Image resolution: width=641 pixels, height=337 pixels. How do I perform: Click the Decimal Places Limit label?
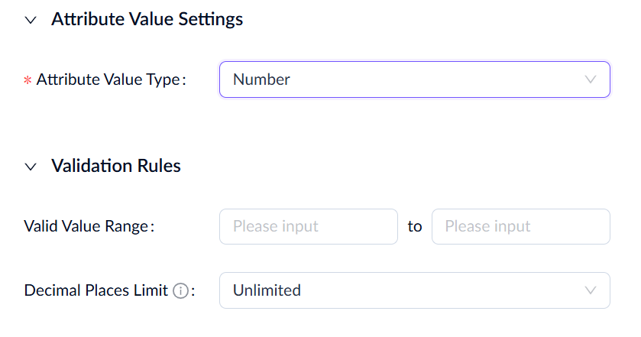click(x=96, y=291)
